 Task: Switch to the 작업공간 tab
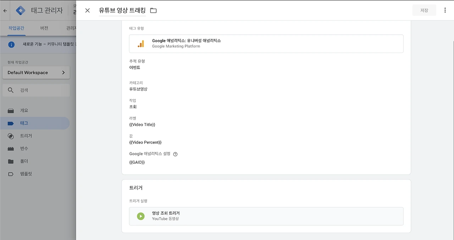click(17, 28)
